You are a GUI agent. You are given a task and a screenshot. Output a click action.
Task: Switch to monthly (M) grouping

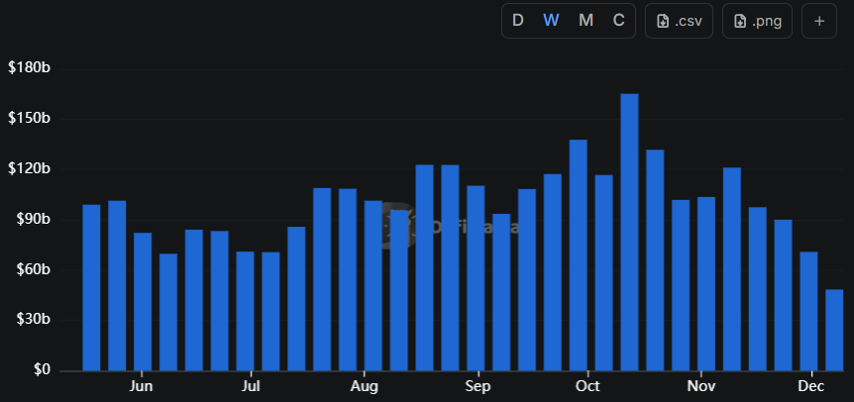tap(586, 21)
